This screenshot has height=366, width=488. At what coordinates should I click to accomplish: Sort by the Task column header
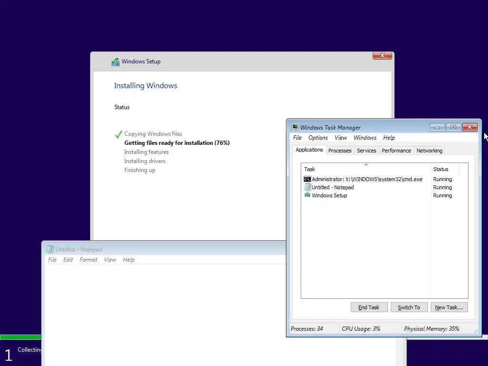tap(366, 169)
